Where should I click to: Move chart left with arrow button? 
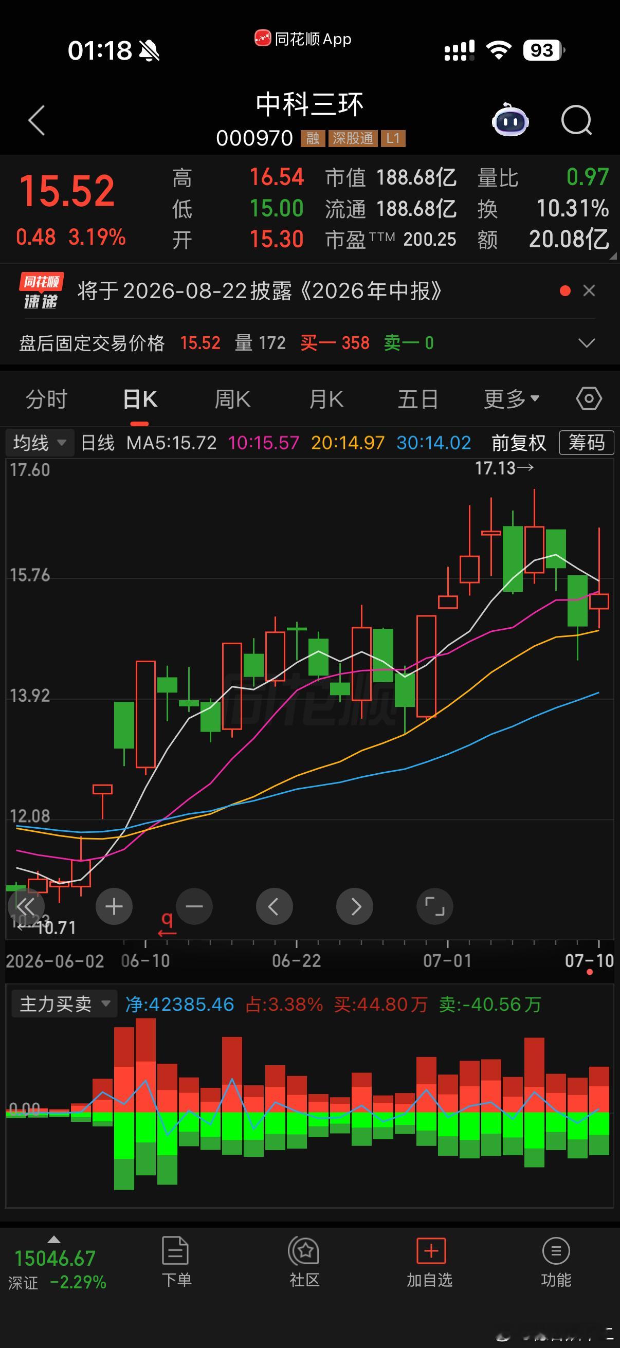point(274,906)
